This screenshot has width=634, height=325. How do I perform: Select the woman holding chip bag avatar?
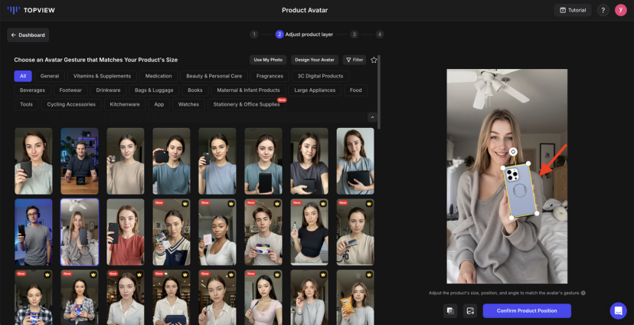coord(355,297)
